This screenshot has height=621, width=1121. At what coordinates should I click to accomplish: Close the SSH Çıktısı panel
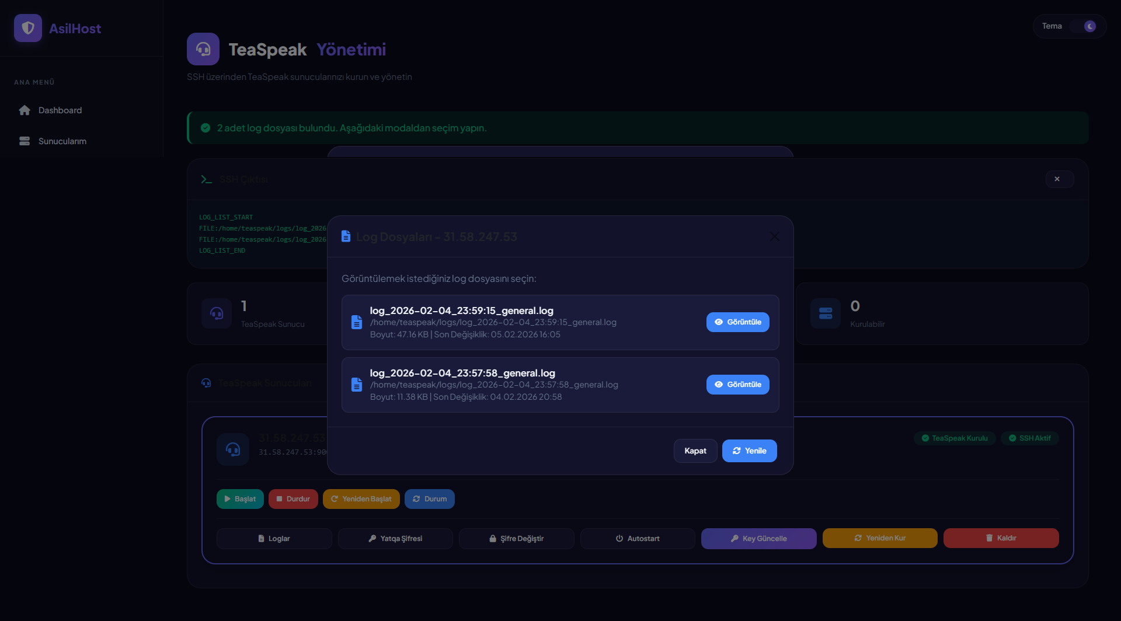pos(1059,179)
